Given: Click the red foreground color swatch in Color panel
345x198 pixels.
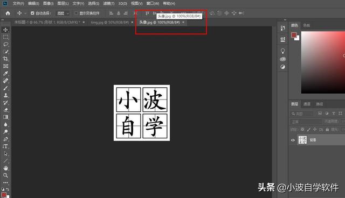Looking at the screenshot, I should pos(294,35).
